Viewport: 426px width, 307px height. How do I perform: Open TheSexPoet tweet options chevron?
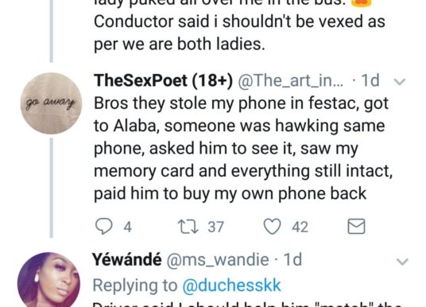pyautogui.click(x=400, y=81)
